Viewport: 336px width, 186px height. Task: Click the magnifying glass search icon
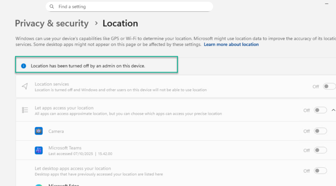52,7
